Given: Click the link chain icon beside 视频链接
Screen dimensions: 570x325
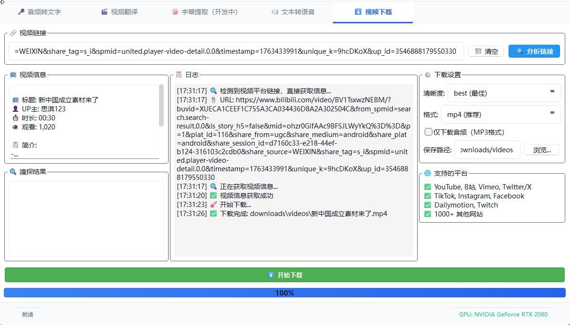Looking at the screenshot, I should pyautogui.click(x=13, y=33).
